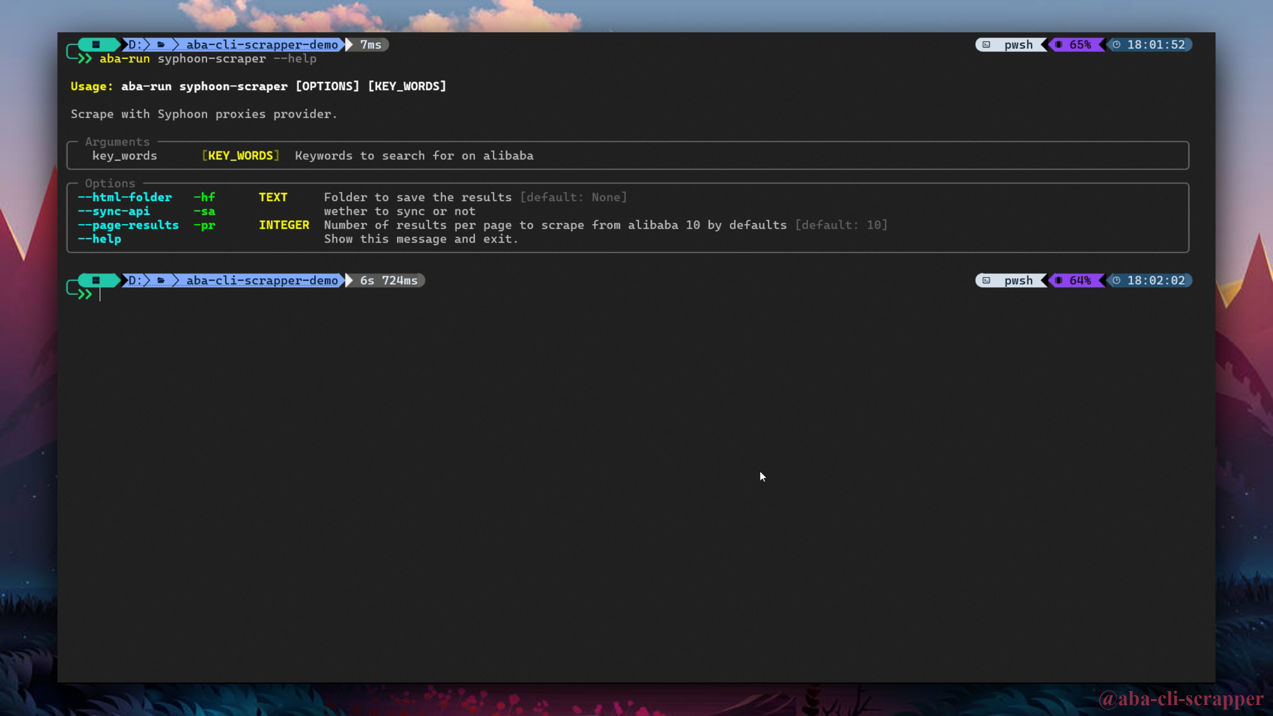Click the clock icon next to 18:02:02
The height and width of the screenshot is (716, 1273).
pos(1116,280)
